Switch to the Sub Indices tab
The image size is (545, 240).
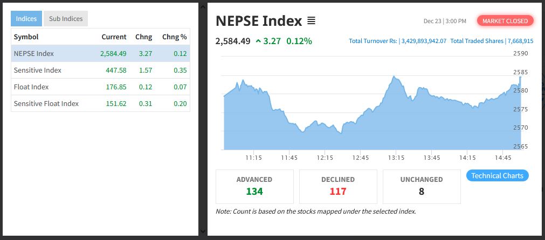coord(66,19)
